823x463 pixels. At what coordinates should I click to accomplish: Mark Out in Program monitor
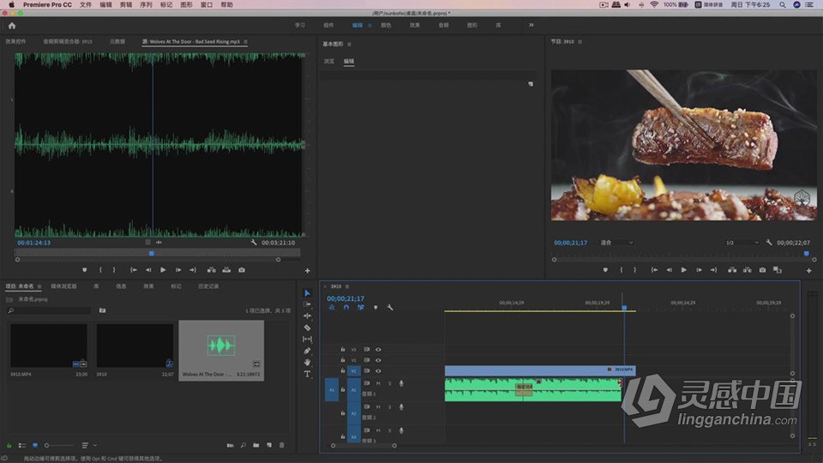coord(634,270)
